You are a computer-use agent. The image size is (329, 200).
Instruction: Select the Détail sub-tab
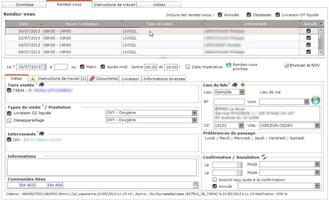click(x=16, y=78)
